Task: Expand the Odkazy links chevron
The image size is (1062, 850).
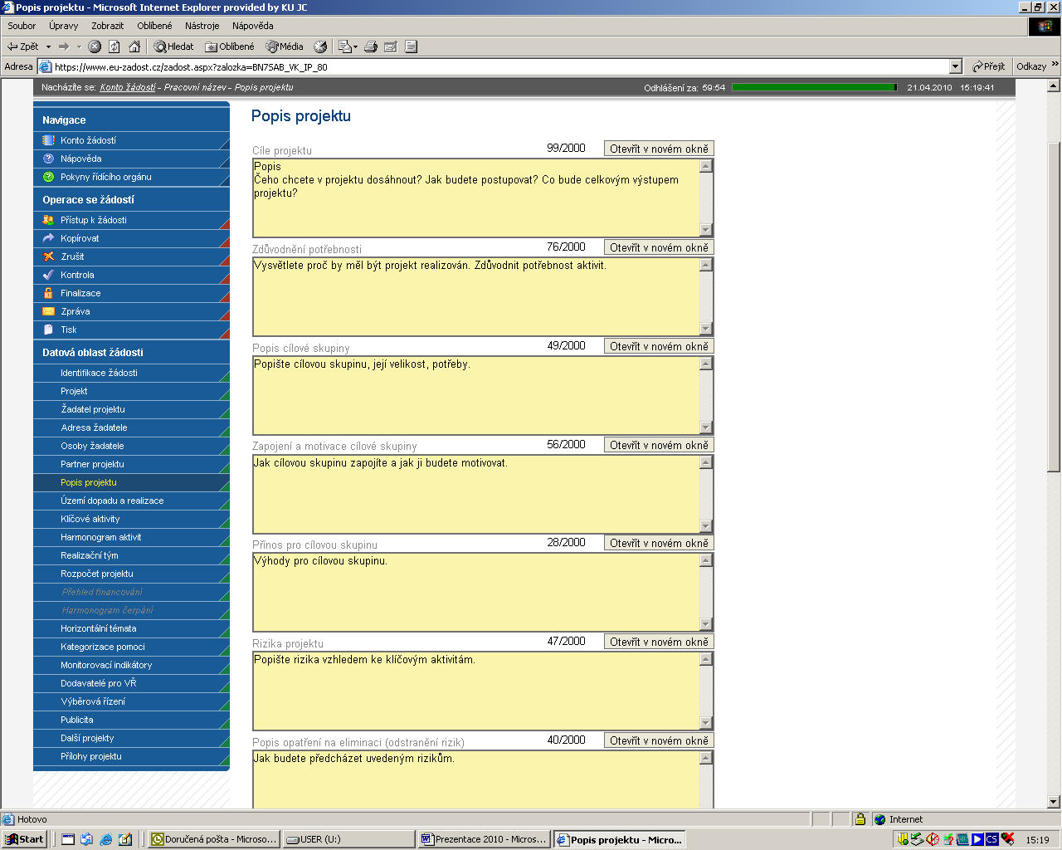Action: click(x=1055, y=64)
